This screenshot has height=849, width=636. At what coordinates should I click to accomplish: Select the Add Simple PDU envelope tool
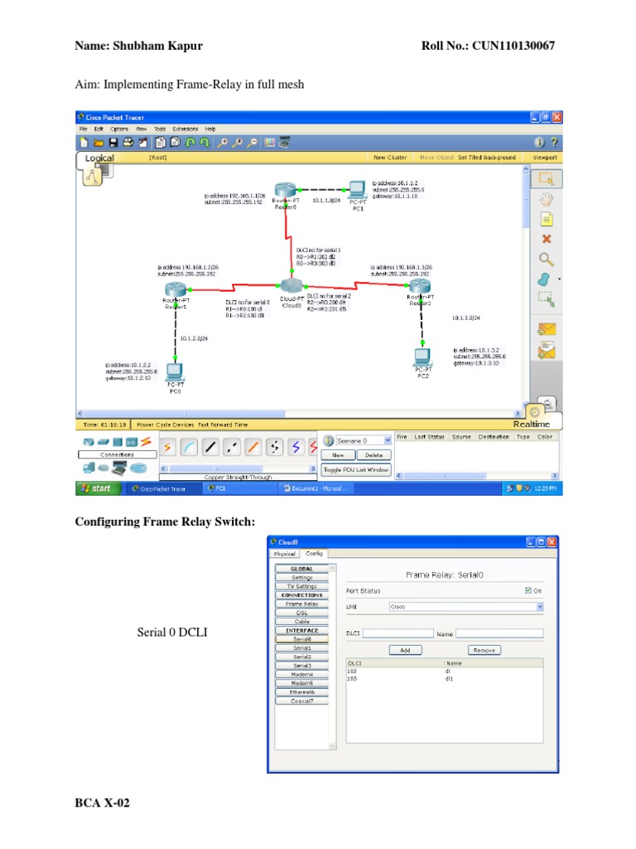coord(547,329)
